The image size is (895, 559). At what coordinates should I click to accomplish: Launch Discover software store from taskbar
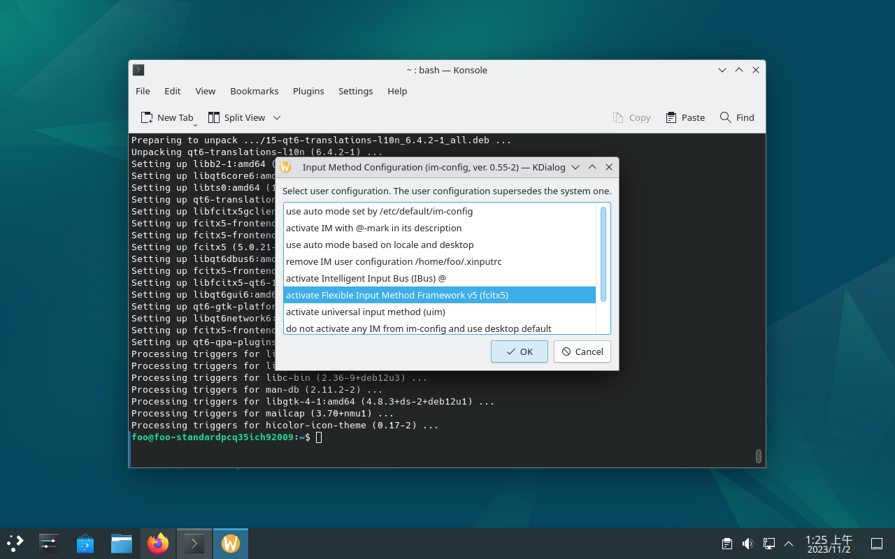[x=85, y=543]
